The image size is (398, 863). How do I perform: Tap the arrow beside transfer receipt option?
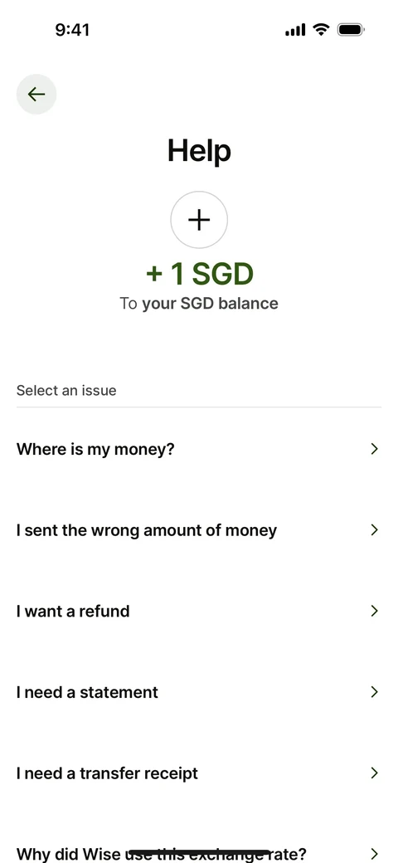[374, 773]
